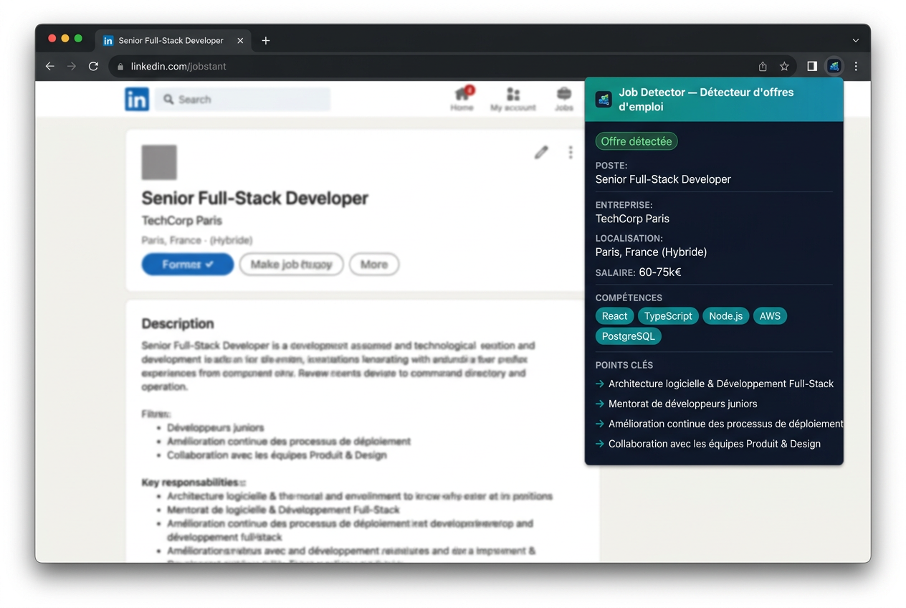Close the Senior Full-Stack Developer tab

[240, 41]
